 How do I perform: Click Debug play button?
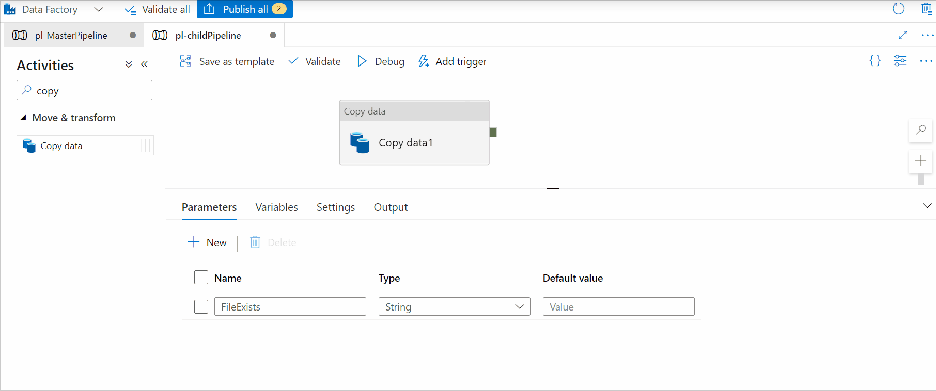coord(381,61)
